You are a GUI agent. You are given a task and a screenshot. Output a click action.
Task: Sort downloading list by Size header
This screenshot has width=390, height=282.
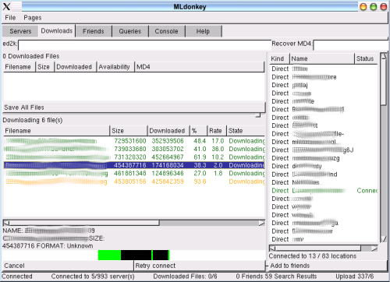[129, 131]
